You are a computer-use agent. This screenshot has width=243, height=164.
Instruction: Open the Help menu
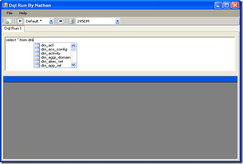pos(23,13)
